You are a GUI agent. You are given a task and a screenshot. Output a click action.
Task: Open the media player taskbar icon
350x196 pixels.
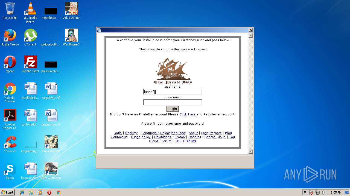40,192
